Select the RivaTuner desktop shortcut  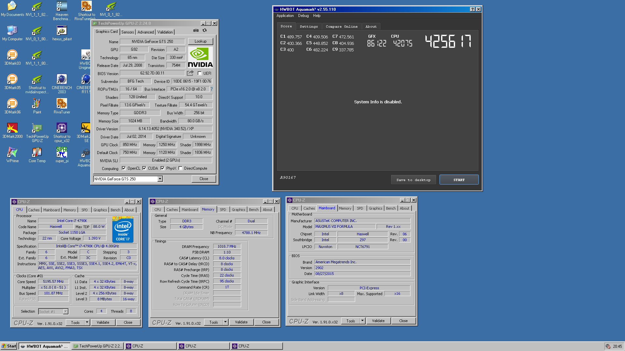pyautogui.click(x=62, y=106)
